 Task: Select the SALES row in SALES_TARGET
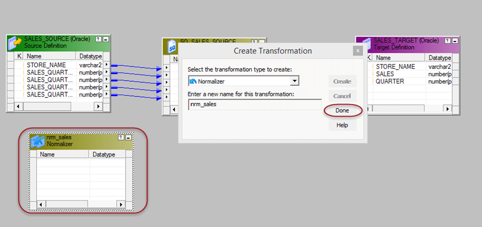[385, 74]
